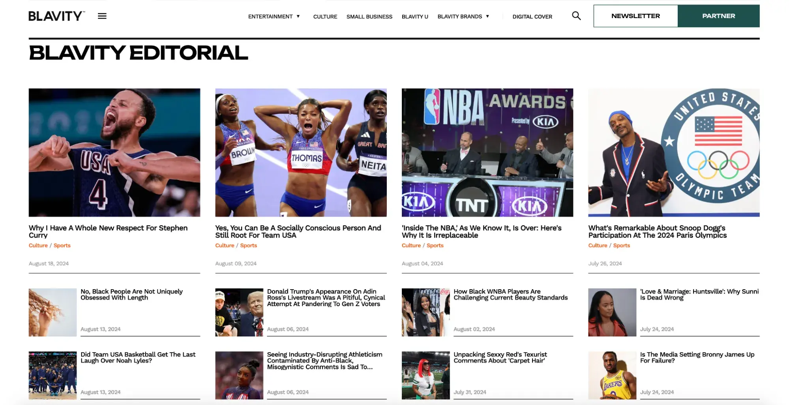Click Culture tag under Snoop Dogg article
Viewport: 789px width, 405px height.
click(597, 245)
